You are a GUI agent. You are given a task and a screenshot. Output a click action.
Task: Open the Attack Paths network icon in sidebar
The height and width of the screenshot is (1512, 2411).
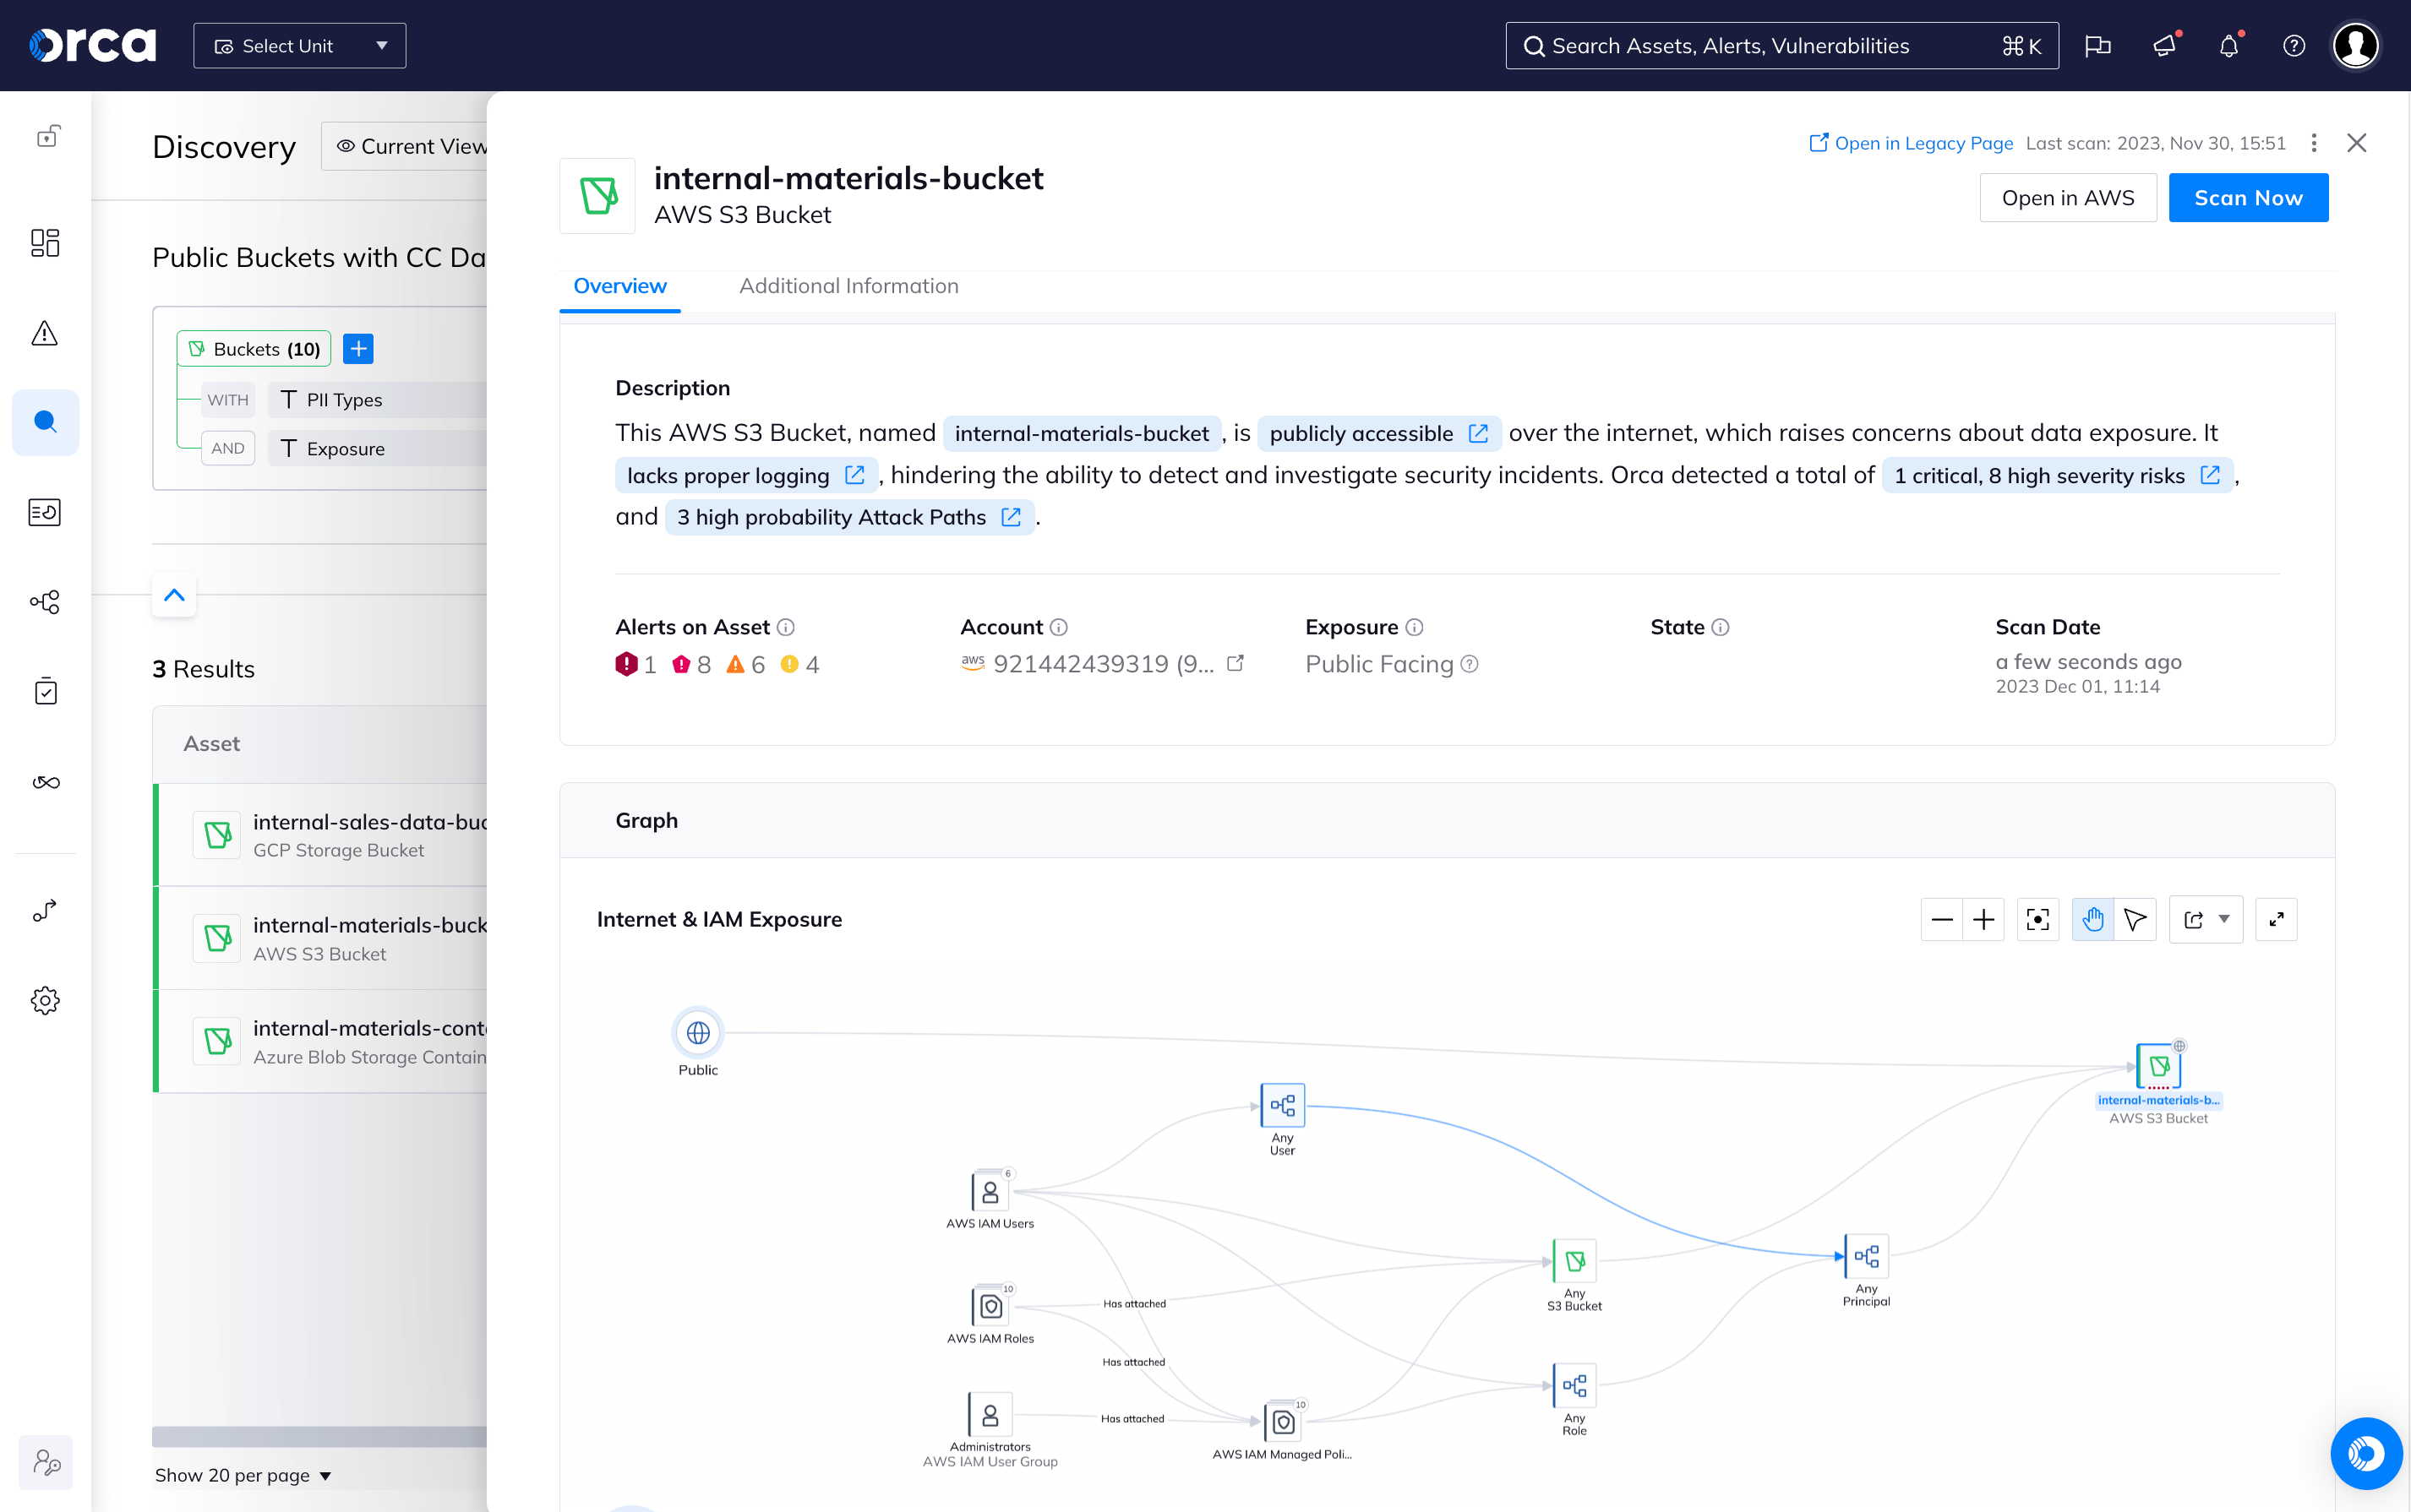(x=46, y=602)
